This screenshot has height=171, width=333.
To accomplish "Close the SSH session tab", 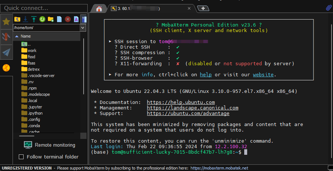I will [189, 8].
